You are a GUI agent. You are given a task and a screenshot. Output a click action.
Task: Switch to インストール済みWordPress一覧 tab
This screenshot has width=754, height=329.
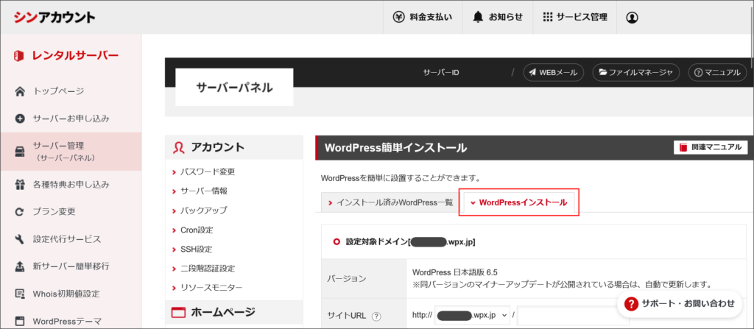coord(390,202)
